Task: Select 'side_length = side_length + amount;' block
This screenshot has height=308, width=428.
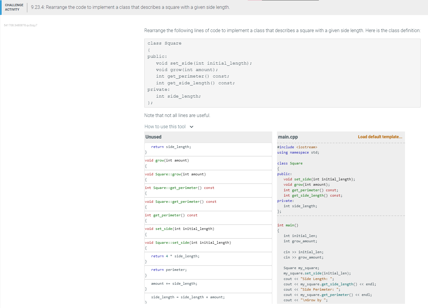Action: 208,298
